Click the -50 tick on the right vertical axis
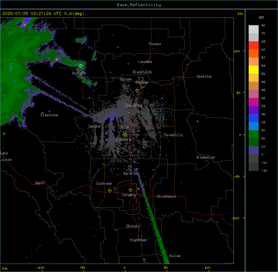 [237, 176]
